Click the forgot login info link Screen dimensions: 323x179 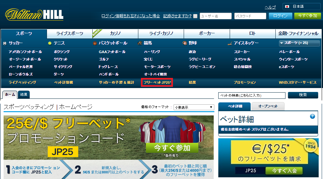(131, 16)
